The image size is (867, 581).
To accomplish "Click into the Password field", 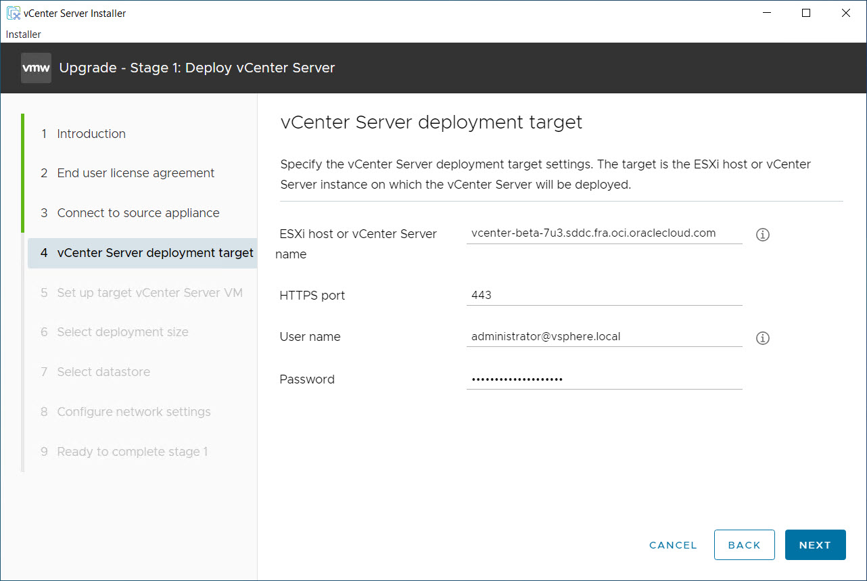I will point(604,379).
